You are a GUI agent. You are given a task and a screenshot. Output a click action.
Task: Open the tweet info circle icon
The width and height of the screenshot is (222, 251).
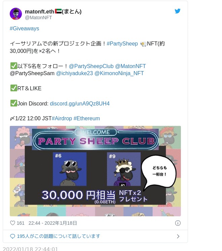[178, 223]
